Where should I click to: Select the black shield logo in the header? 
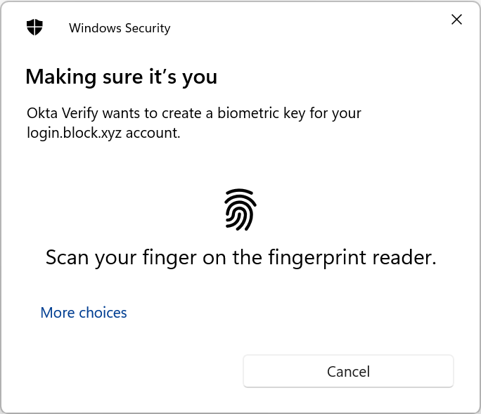[34, 27]
